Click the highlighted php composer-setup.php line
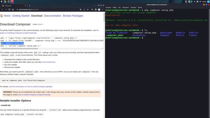210x118 pixels. pos(12,43)
